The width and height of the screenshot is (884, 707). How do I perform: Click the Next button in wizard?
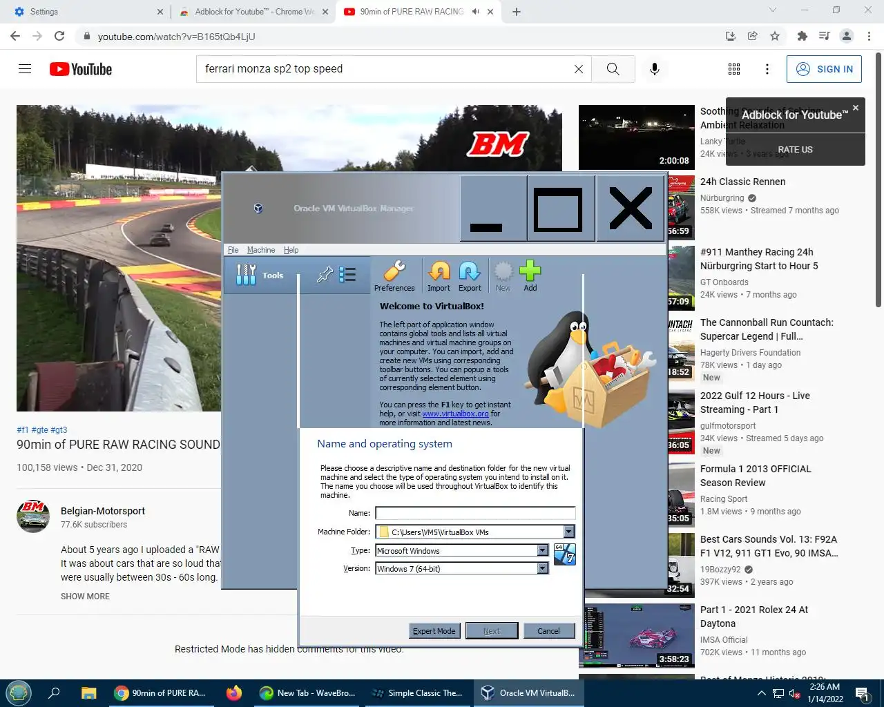(x=492, y=630)
